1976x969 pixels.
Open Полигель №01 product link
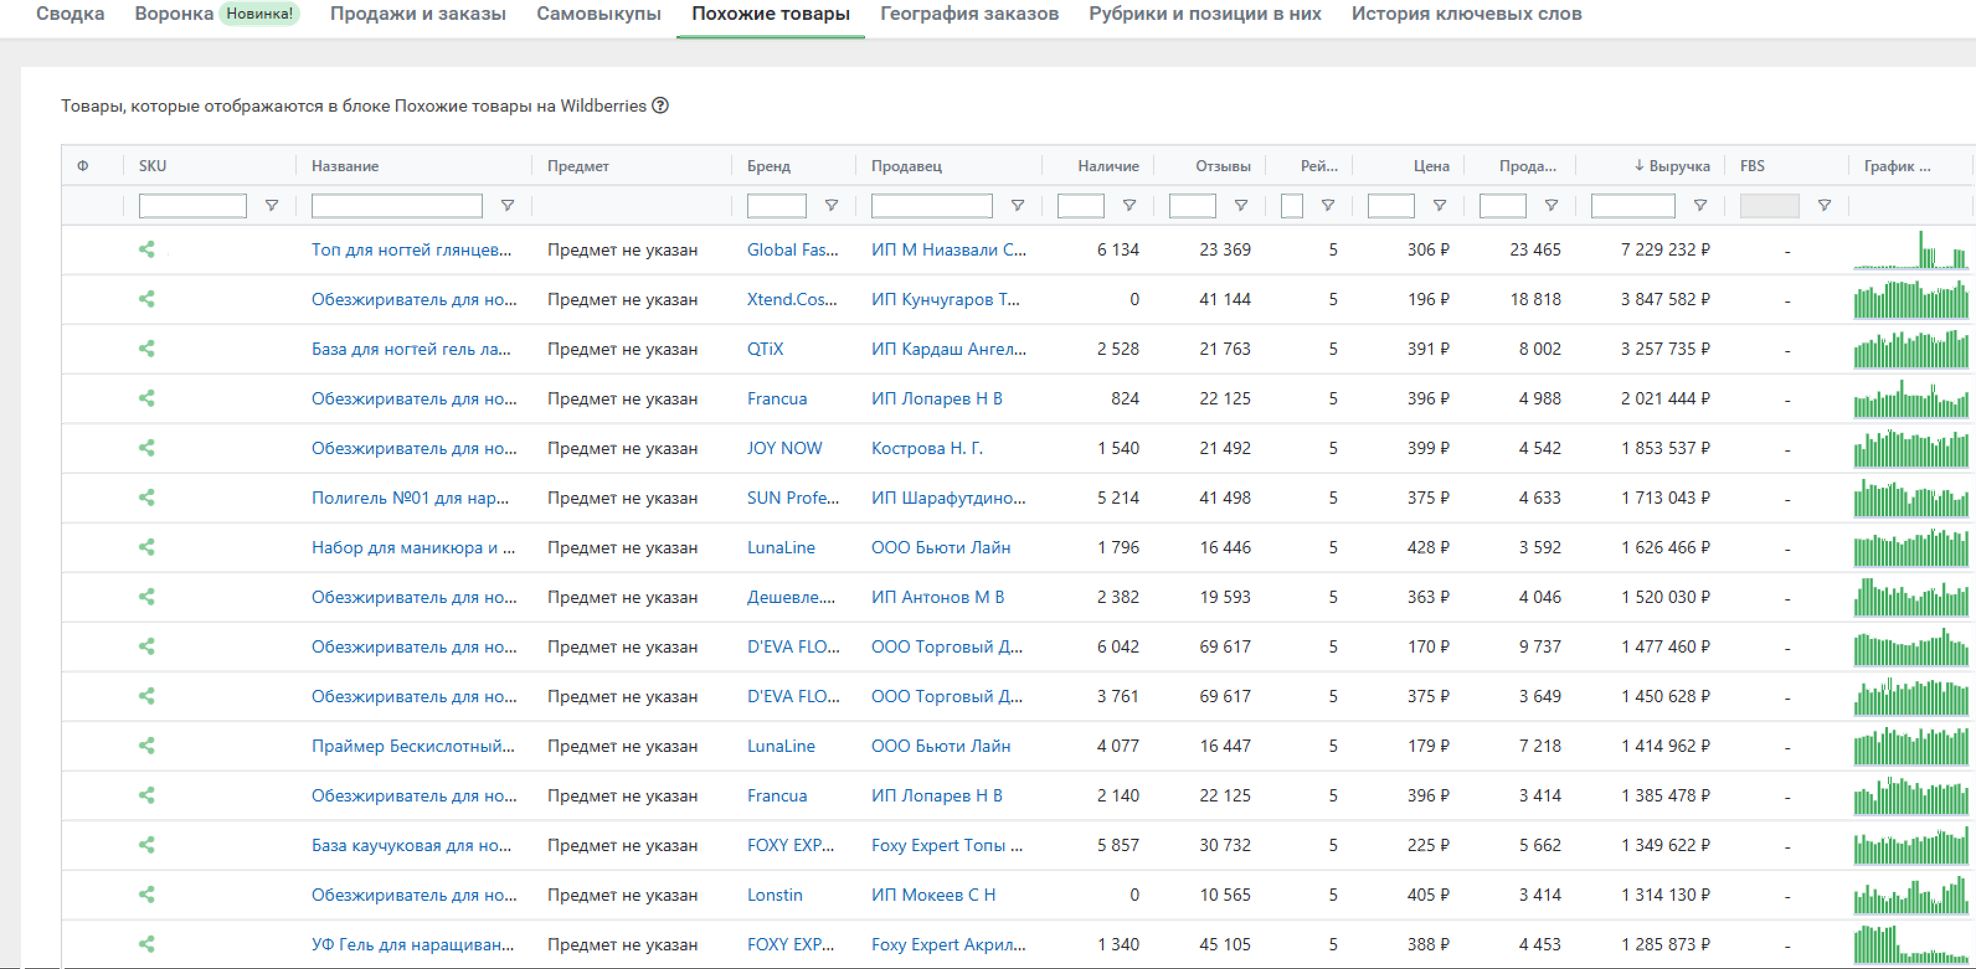410,498
